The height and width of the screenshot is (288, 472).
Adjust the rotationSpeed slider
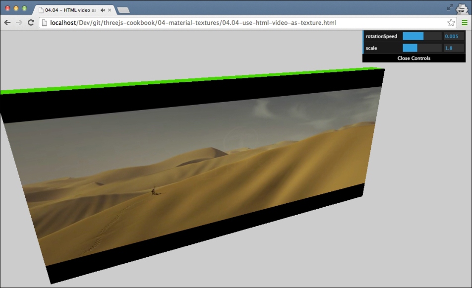[422, 36]
